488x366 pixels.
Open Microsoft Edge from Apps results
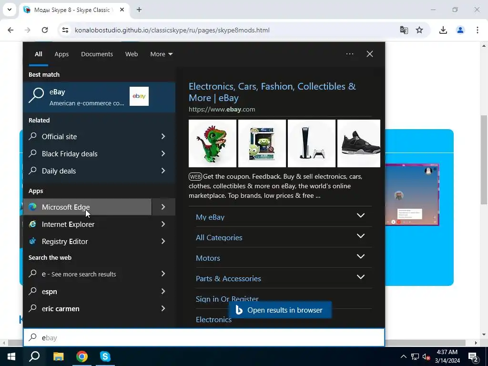click(88, 207)
